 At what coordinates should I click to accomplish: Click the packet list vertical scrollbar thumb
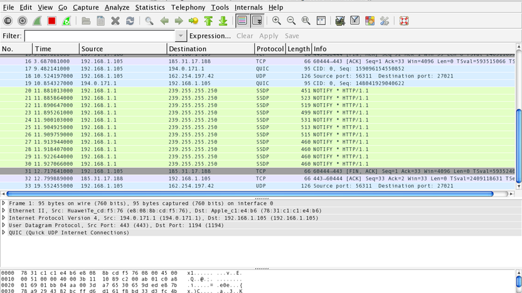[519, 146]
